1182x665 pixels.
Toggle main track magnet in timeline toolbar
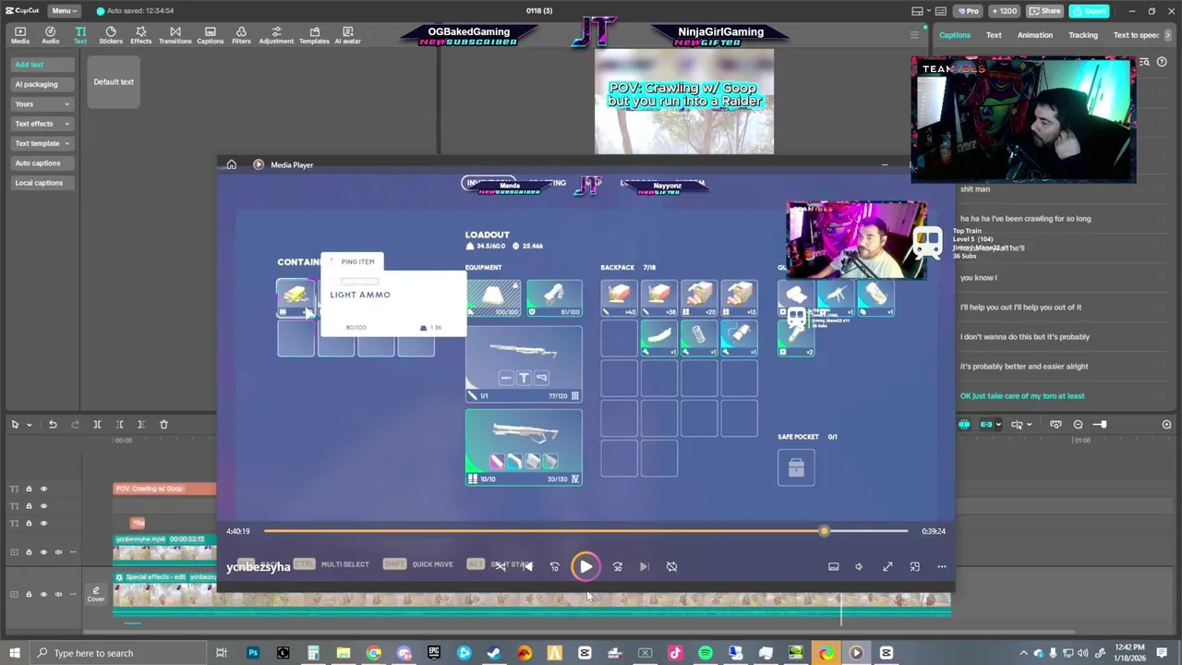point(964,424)
